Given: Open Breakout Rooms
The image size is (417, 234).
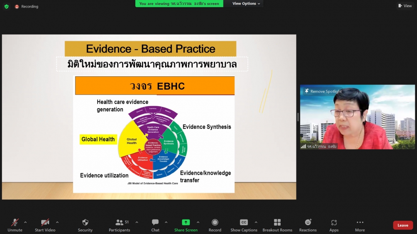Looking at the screenshot, I should pos(277,223).
